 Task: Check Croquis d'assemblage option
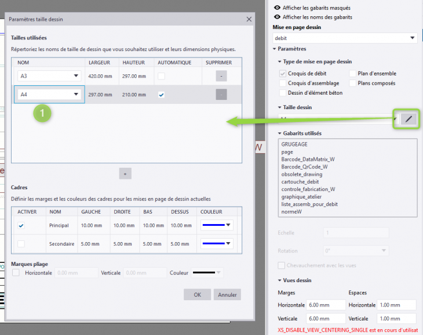[x=282, y=83]
